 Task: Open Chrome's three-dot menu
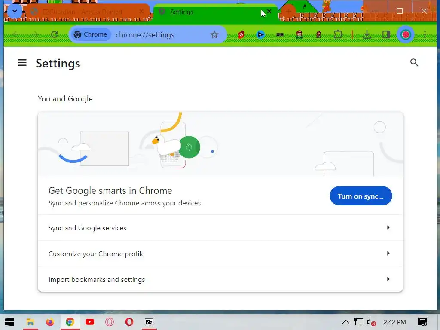pos(425,34)
